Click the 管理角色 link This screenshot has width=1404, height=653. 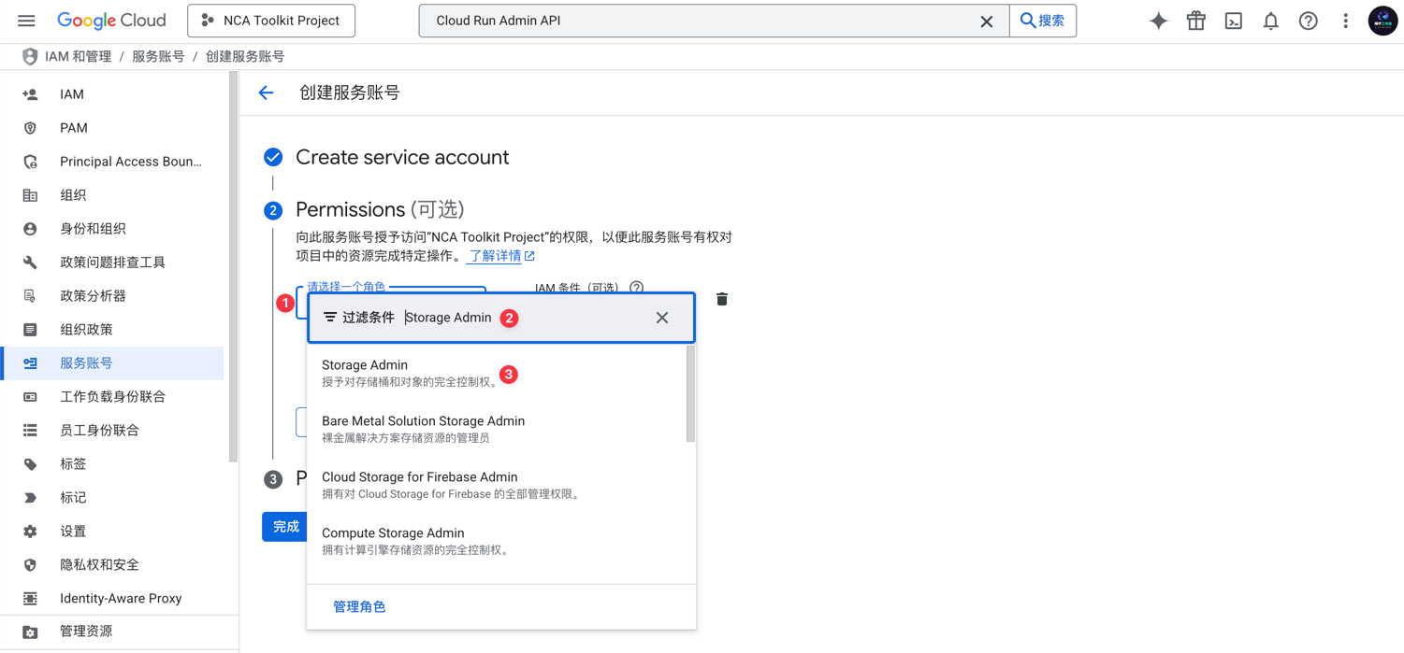pyautogui.click(x=359, y=605)
